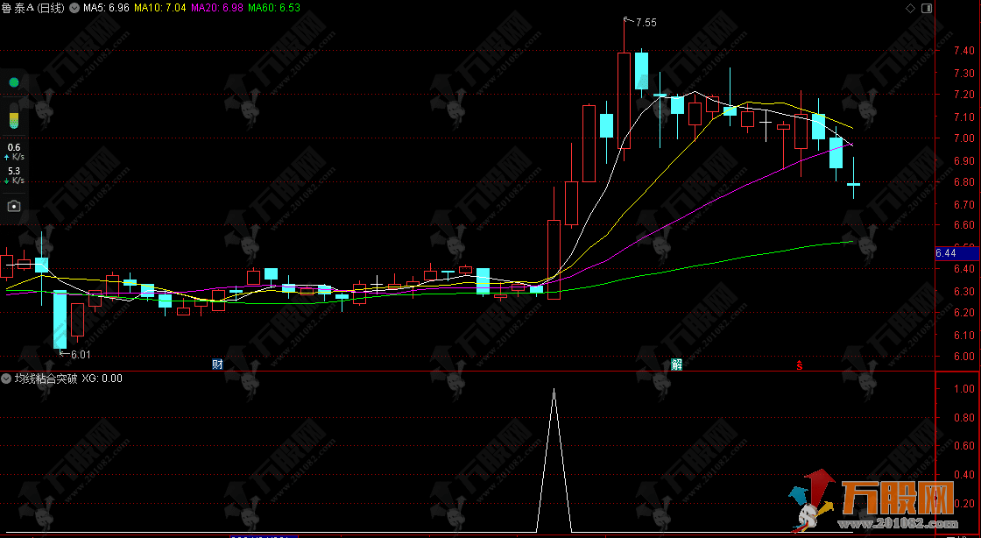The width and height of the screenshot is (981, 538).
Task: Click the tall red candle reaching 7.55
Action: pyautogui.click(x=624, y=101)
